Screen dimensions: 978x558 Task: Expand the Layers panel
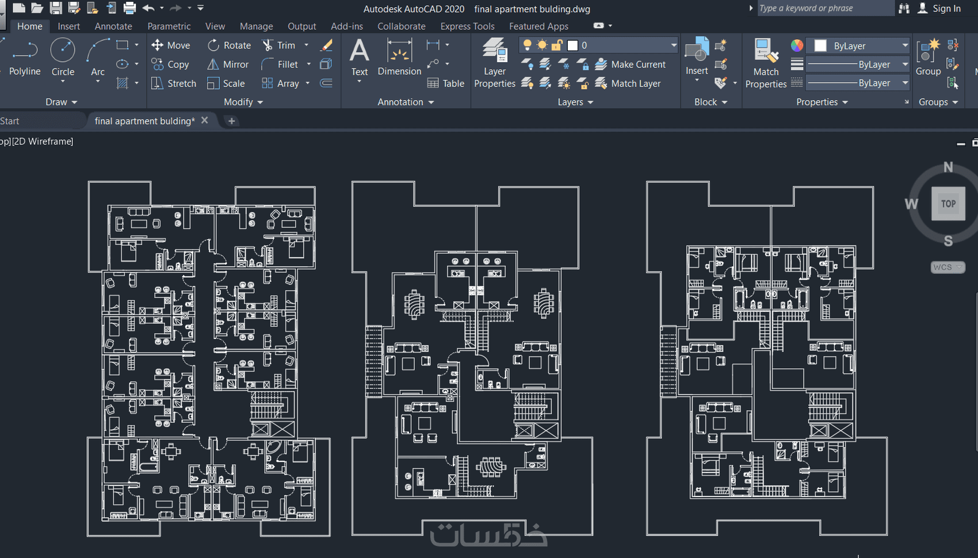point(575,102)
